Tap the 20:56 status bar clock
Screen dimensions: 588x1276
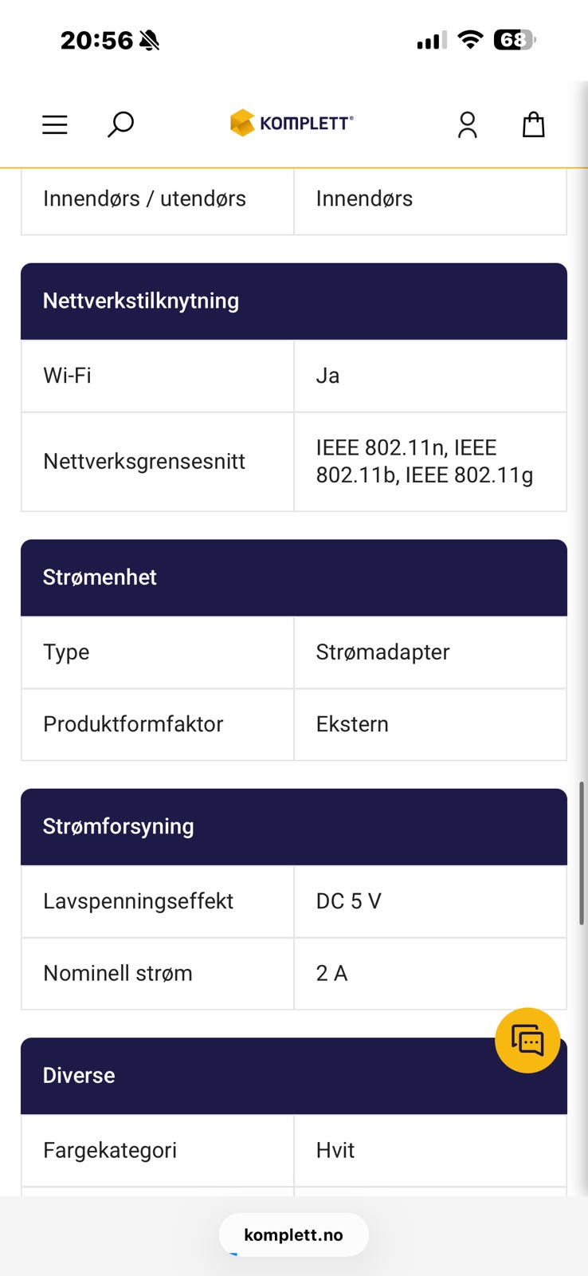pyautogui.click(x=96, y=40)
